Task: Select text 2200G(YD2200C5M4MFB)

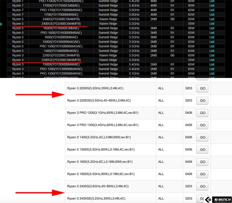Action: 61,55
